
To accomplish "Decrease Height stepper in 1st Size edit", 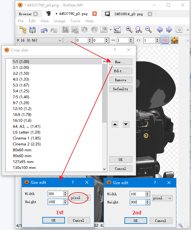I will point(65,203).
